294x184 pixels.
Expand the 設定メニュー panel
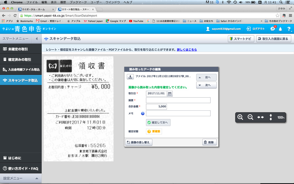[x=21, y=178]
